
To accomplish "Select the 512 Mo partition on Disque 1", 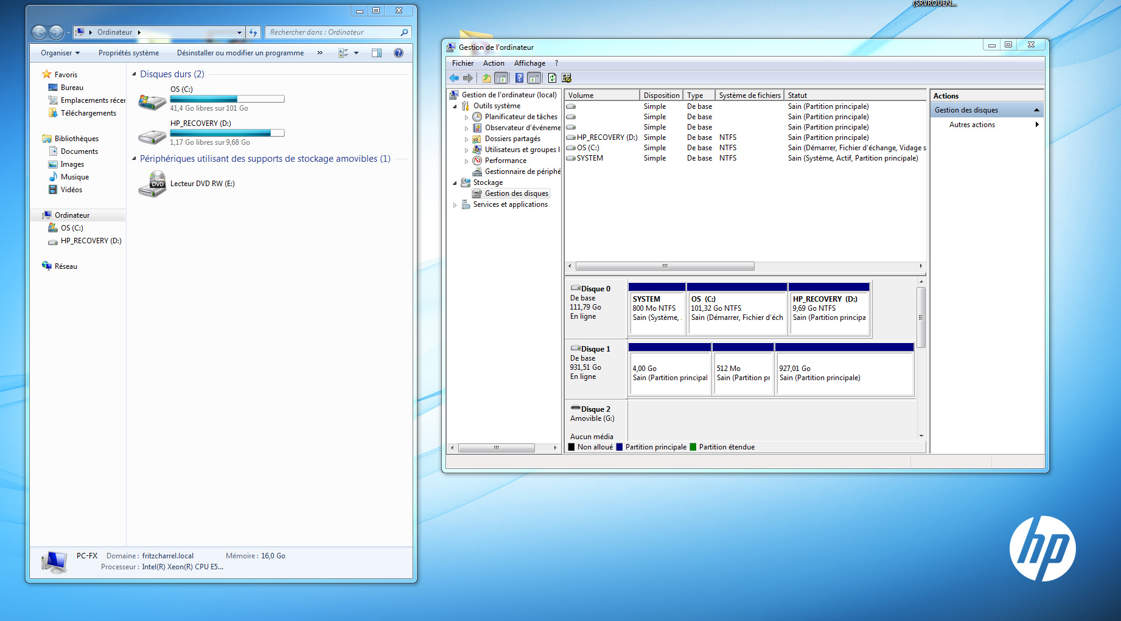I will pos(743,369).
